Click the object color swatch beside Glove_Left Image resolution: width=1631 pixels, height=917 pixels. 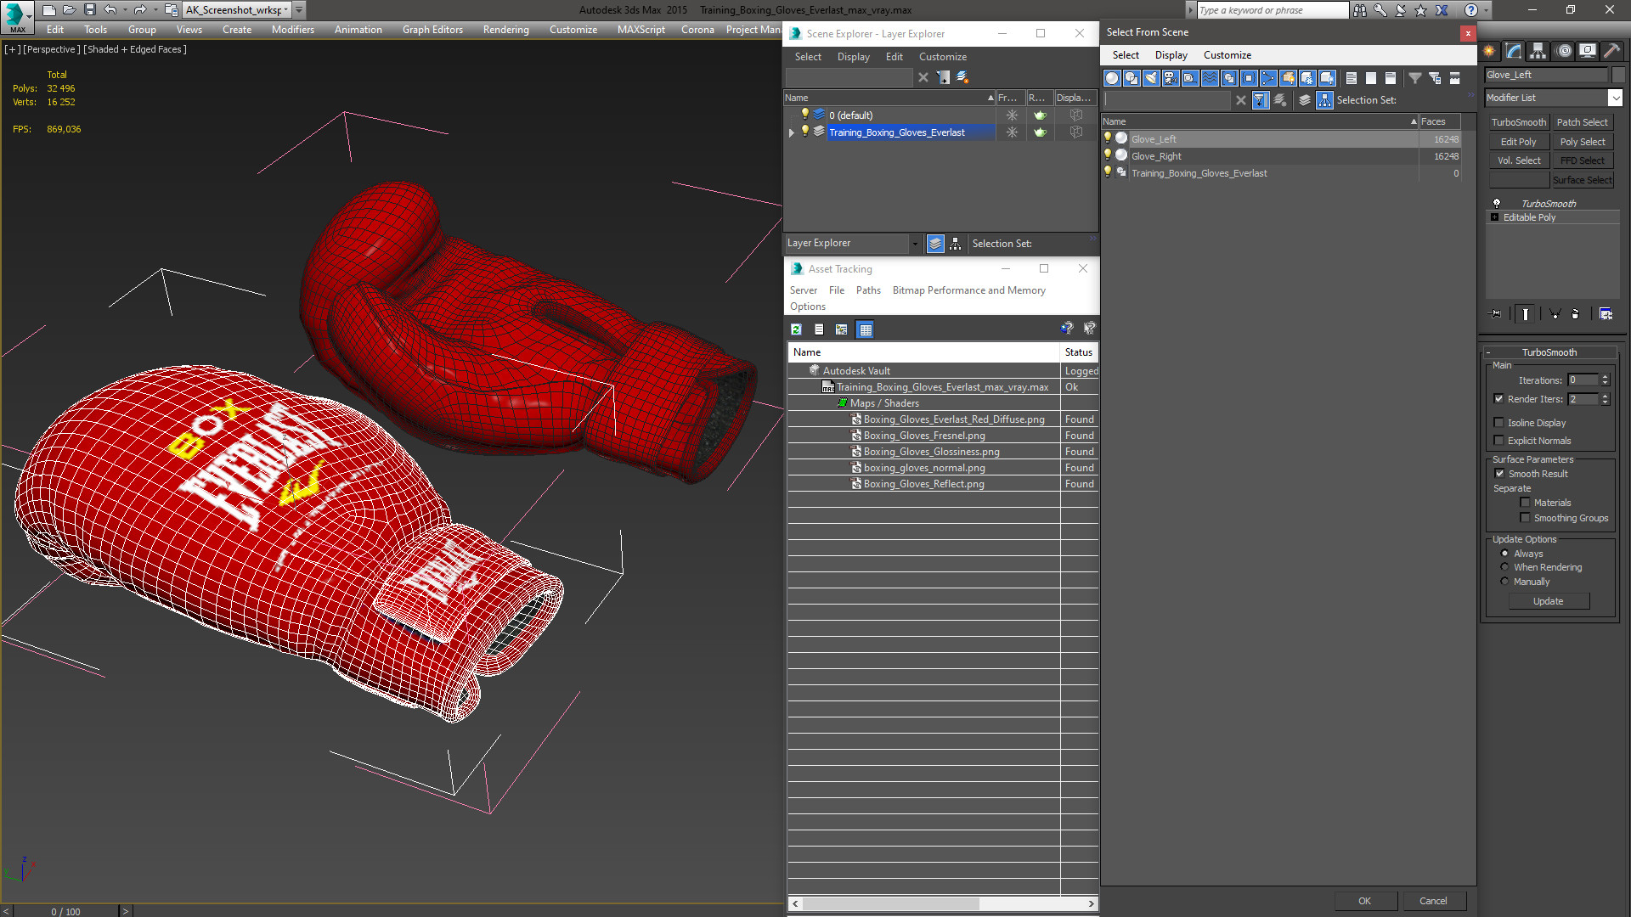[1618, 75]
